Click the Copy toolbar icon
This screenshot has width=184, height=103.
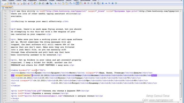pos(32,3)
